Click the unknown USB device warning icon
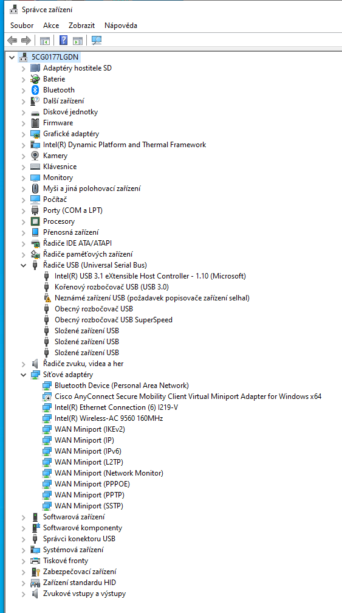Viewport: 342px width, 613px height. pos(47,298)
